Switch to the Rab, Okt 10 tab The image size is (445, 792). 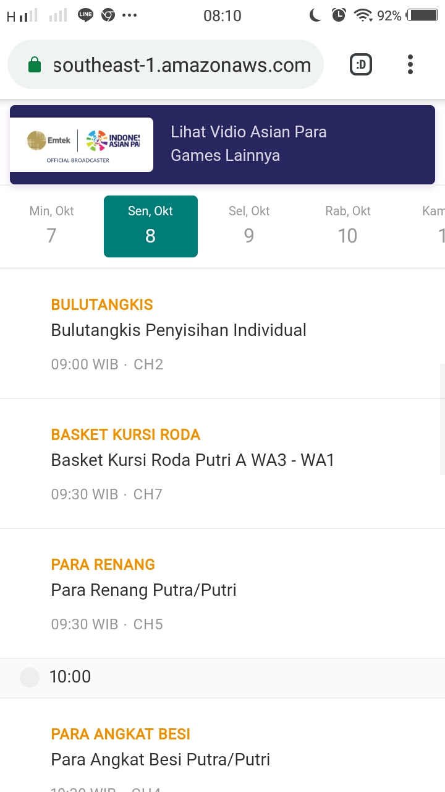tap(347, 226)
